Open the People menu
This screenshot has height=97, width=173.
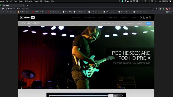tap(36, 1)
